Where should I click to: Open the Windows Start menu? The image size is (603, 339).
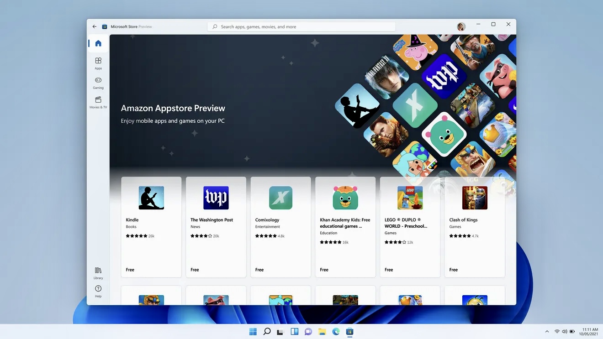tap(253, 332)
